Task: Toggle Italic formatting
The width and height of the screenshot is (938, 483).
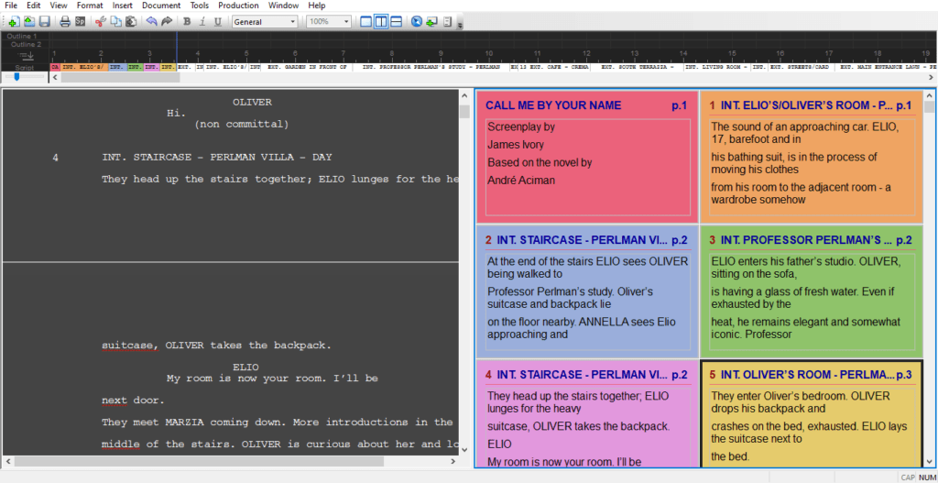Action: click(x=202, y=21)
